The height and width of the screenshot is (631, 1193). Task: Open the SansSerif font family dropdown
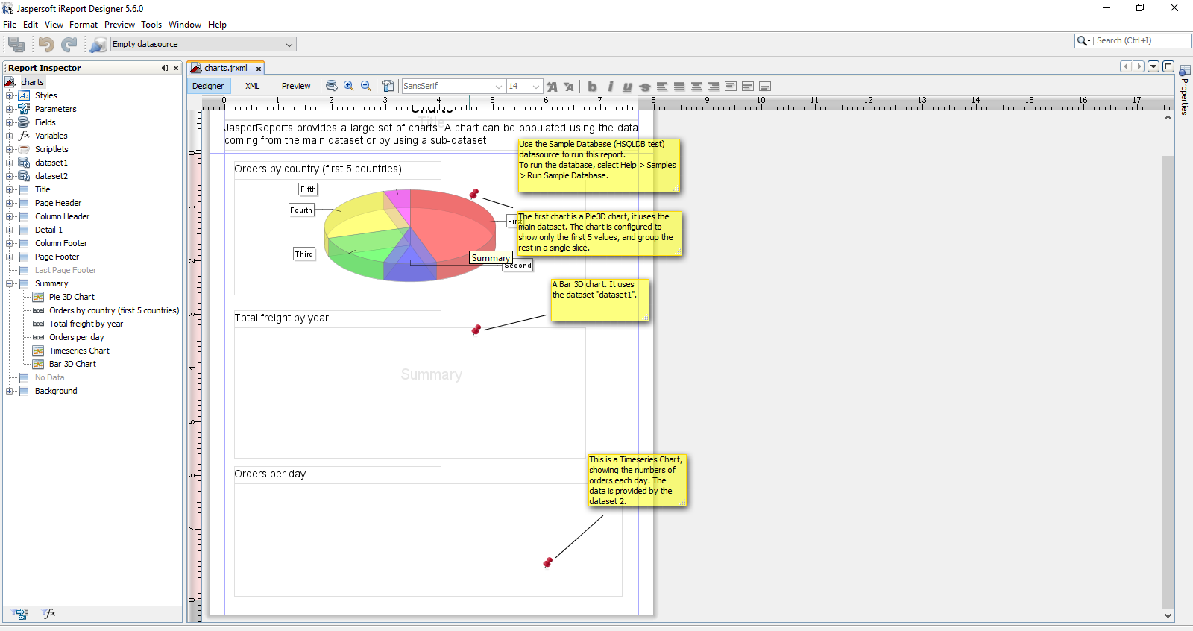(499, 87)
